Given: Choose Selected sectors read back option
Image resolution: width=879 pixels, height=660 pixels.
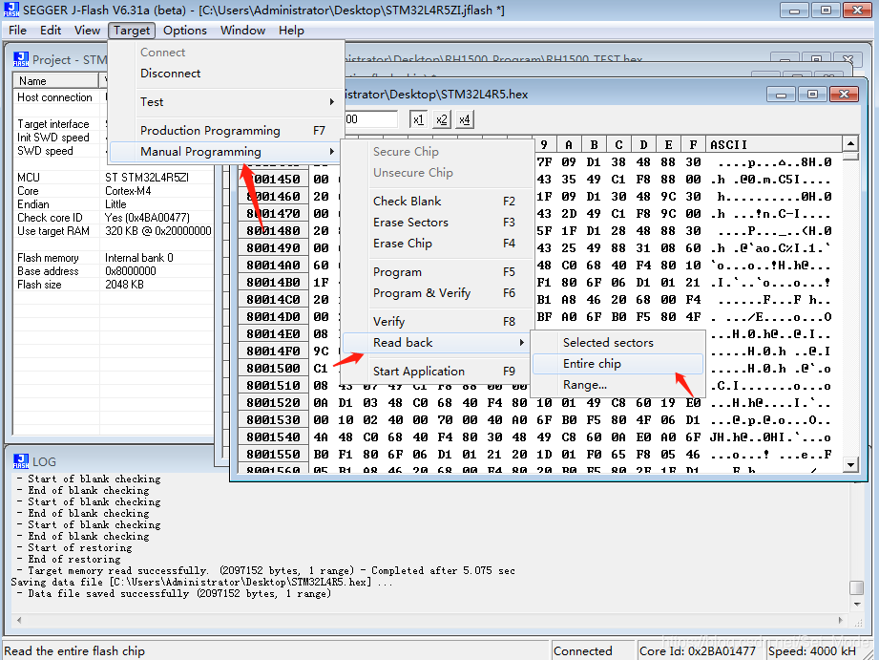Looking at the screenshot, I should point(617,343).
